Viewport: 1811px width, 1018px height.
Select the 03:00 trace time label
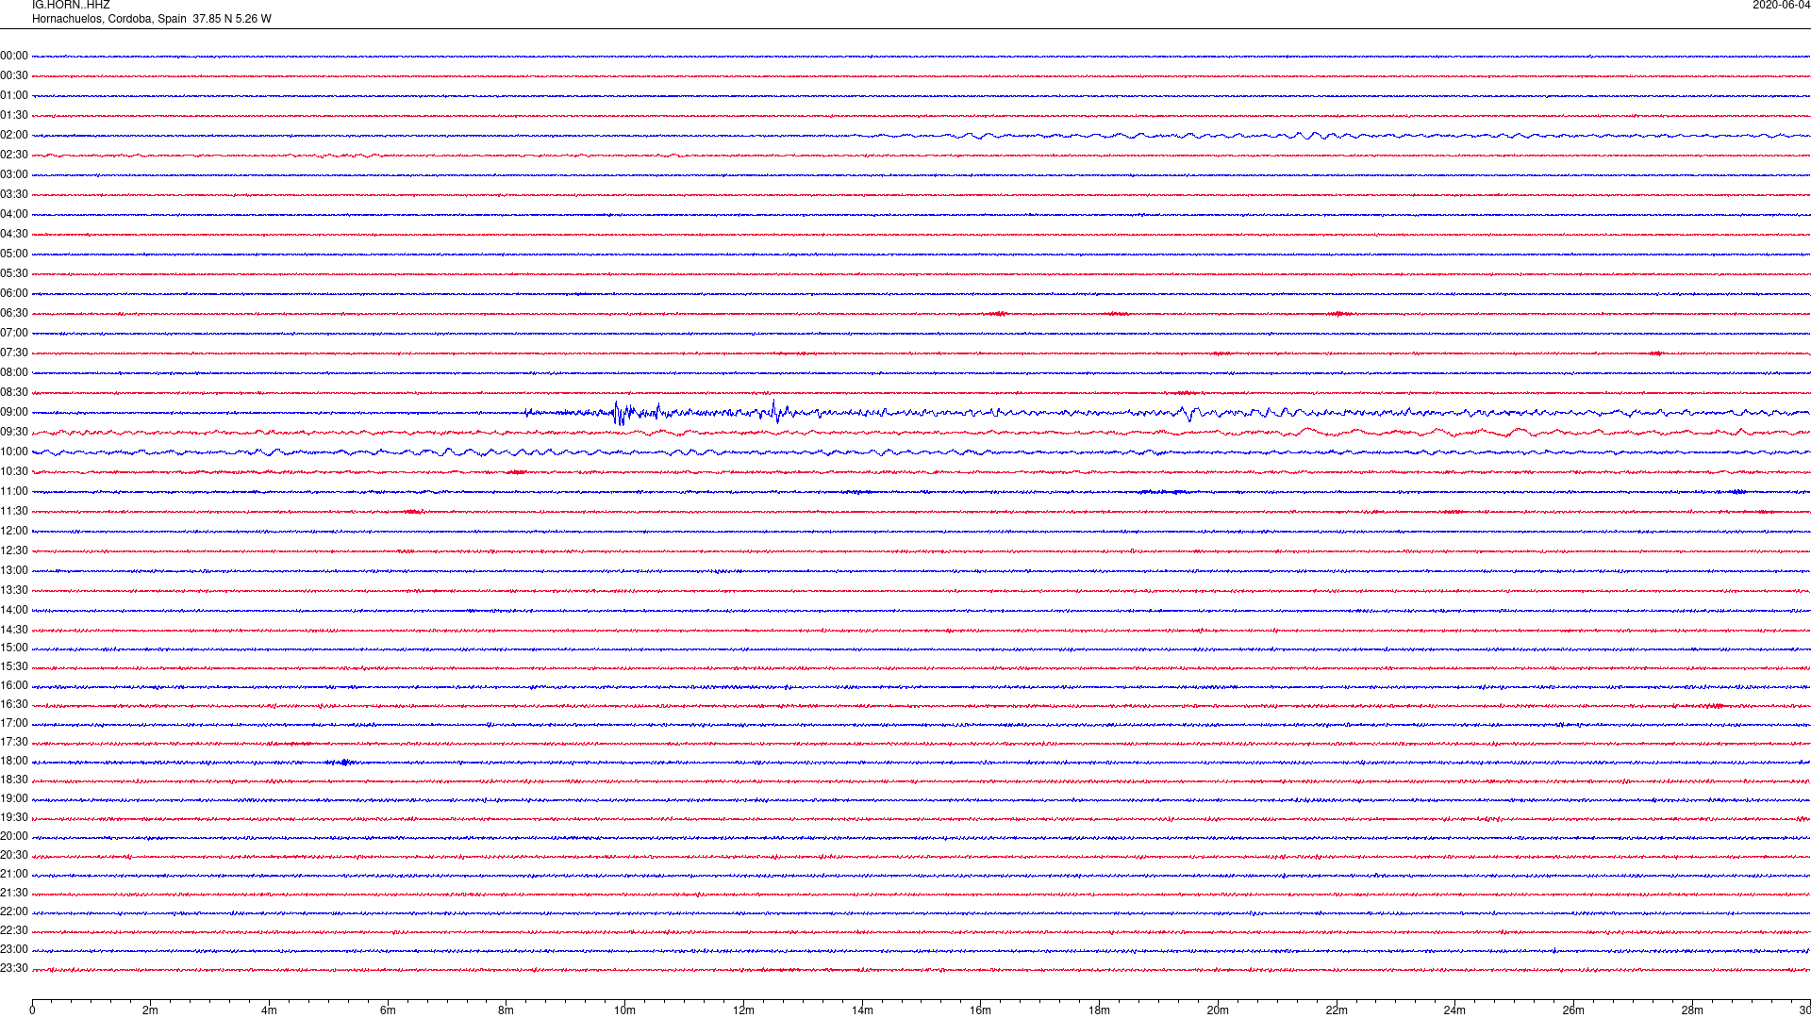(14, 174)
